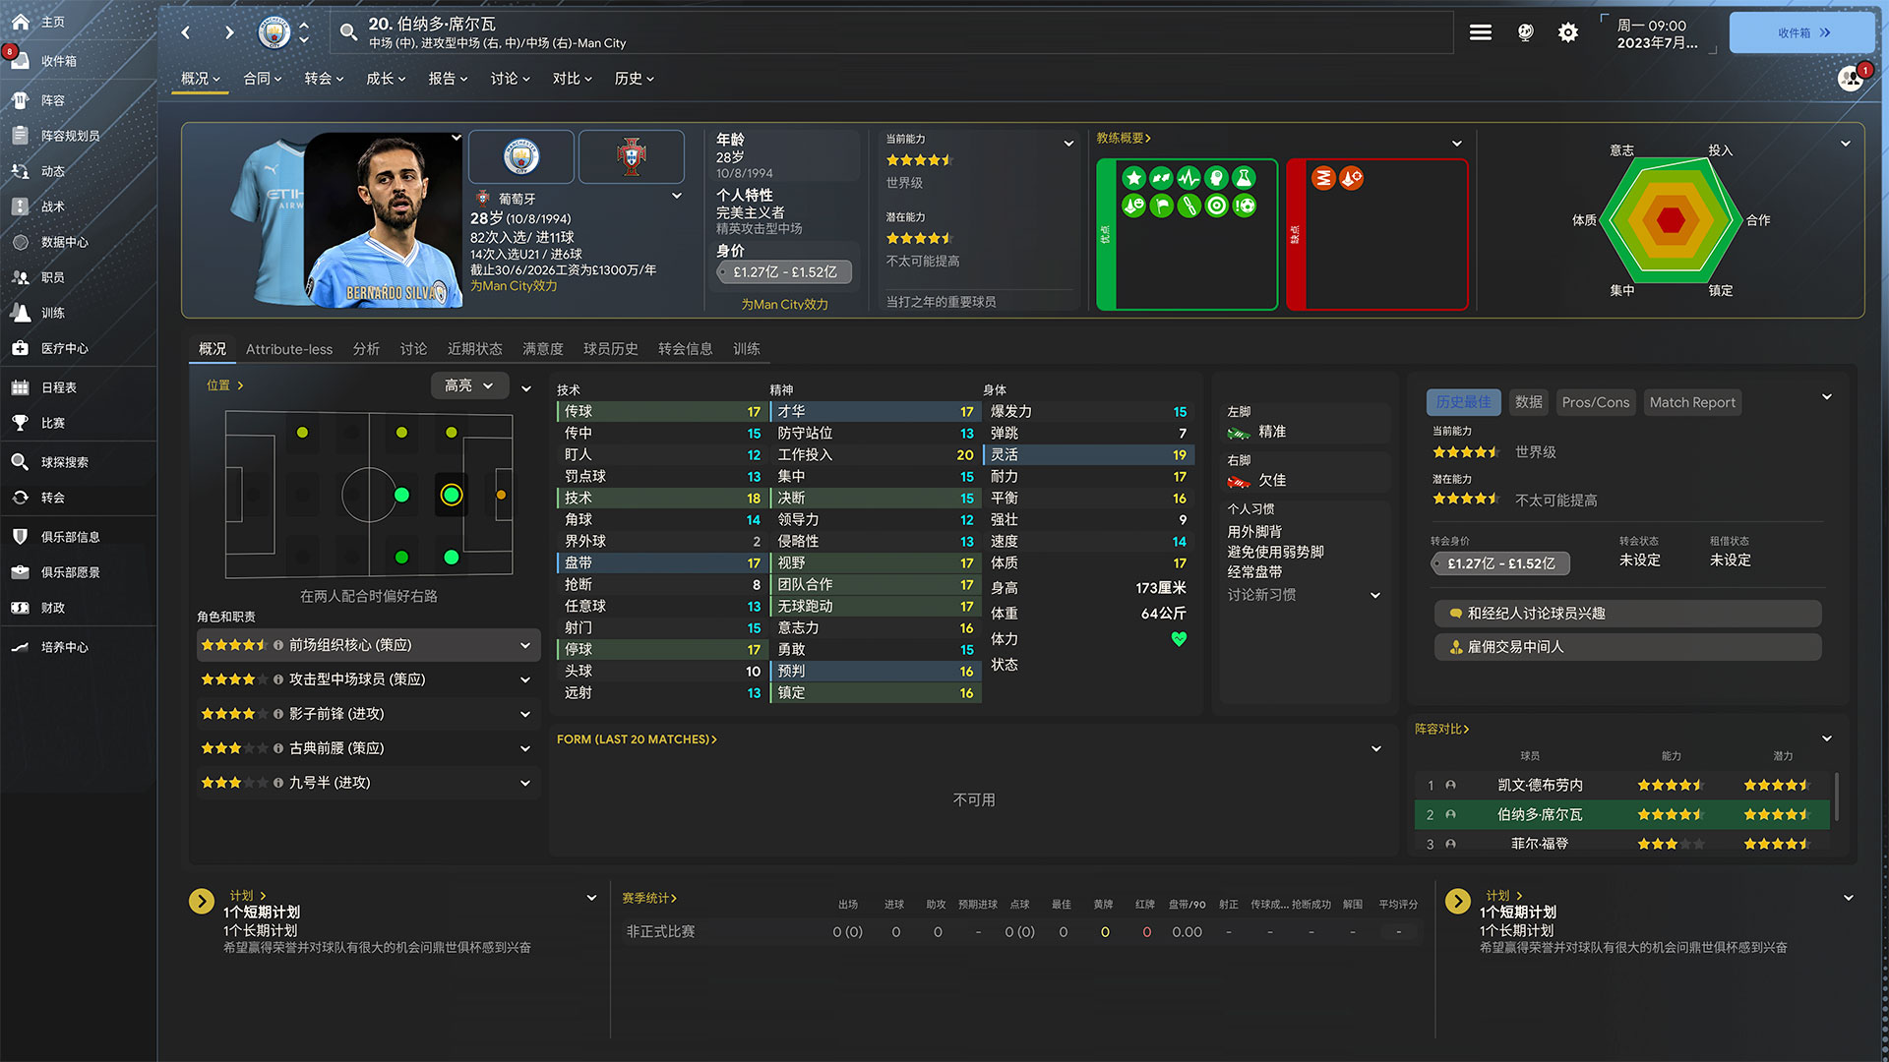Open 战术 tactics in sidebar
1889x1062 pixels.
52,206
